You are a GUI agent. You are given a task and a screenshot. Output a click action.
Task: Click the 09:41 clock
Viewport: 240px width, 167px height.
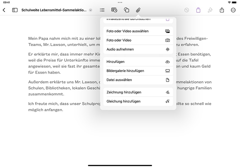[6, 2]
